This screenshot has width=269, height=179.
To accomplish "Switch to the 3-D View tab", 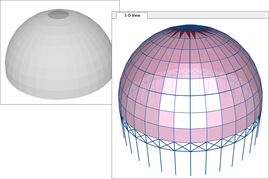I will pos(132,15).
